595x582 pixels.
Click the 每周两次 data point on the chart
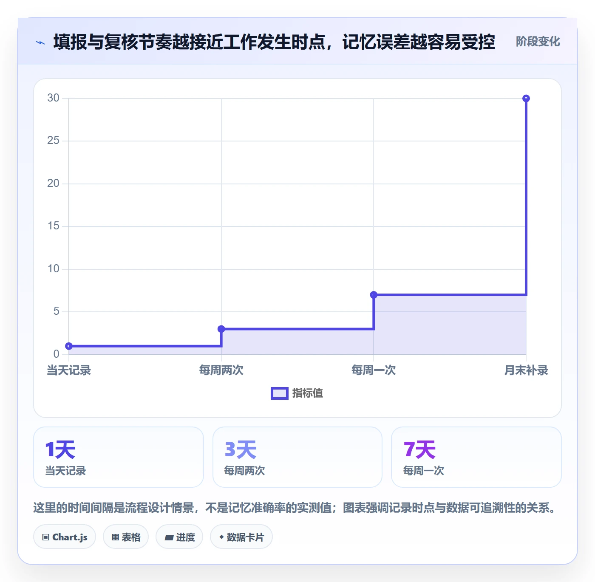point(221,329)
